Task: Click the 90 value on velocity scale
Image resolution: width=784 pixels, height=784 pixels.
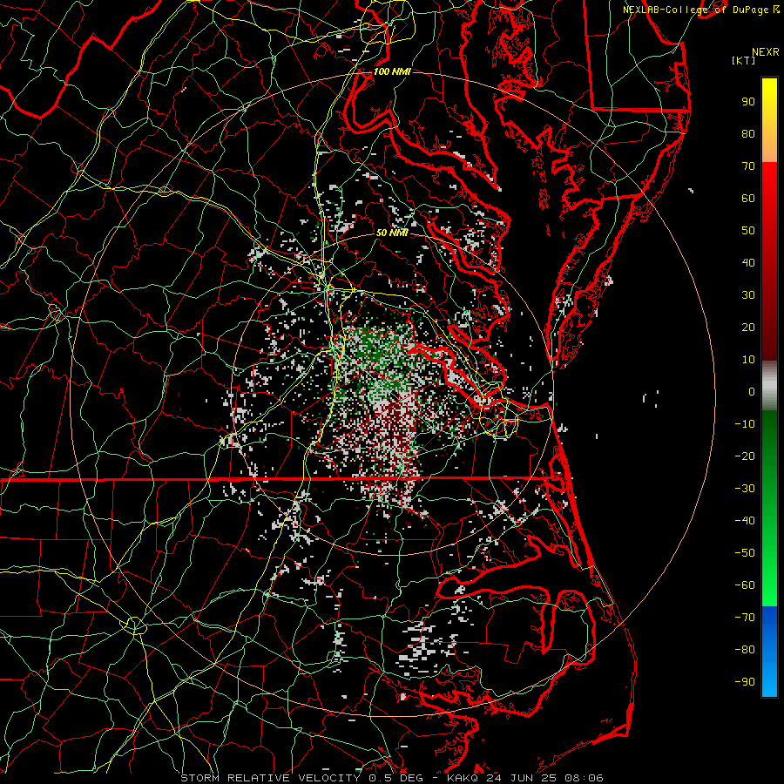Action: click(748, 102)
